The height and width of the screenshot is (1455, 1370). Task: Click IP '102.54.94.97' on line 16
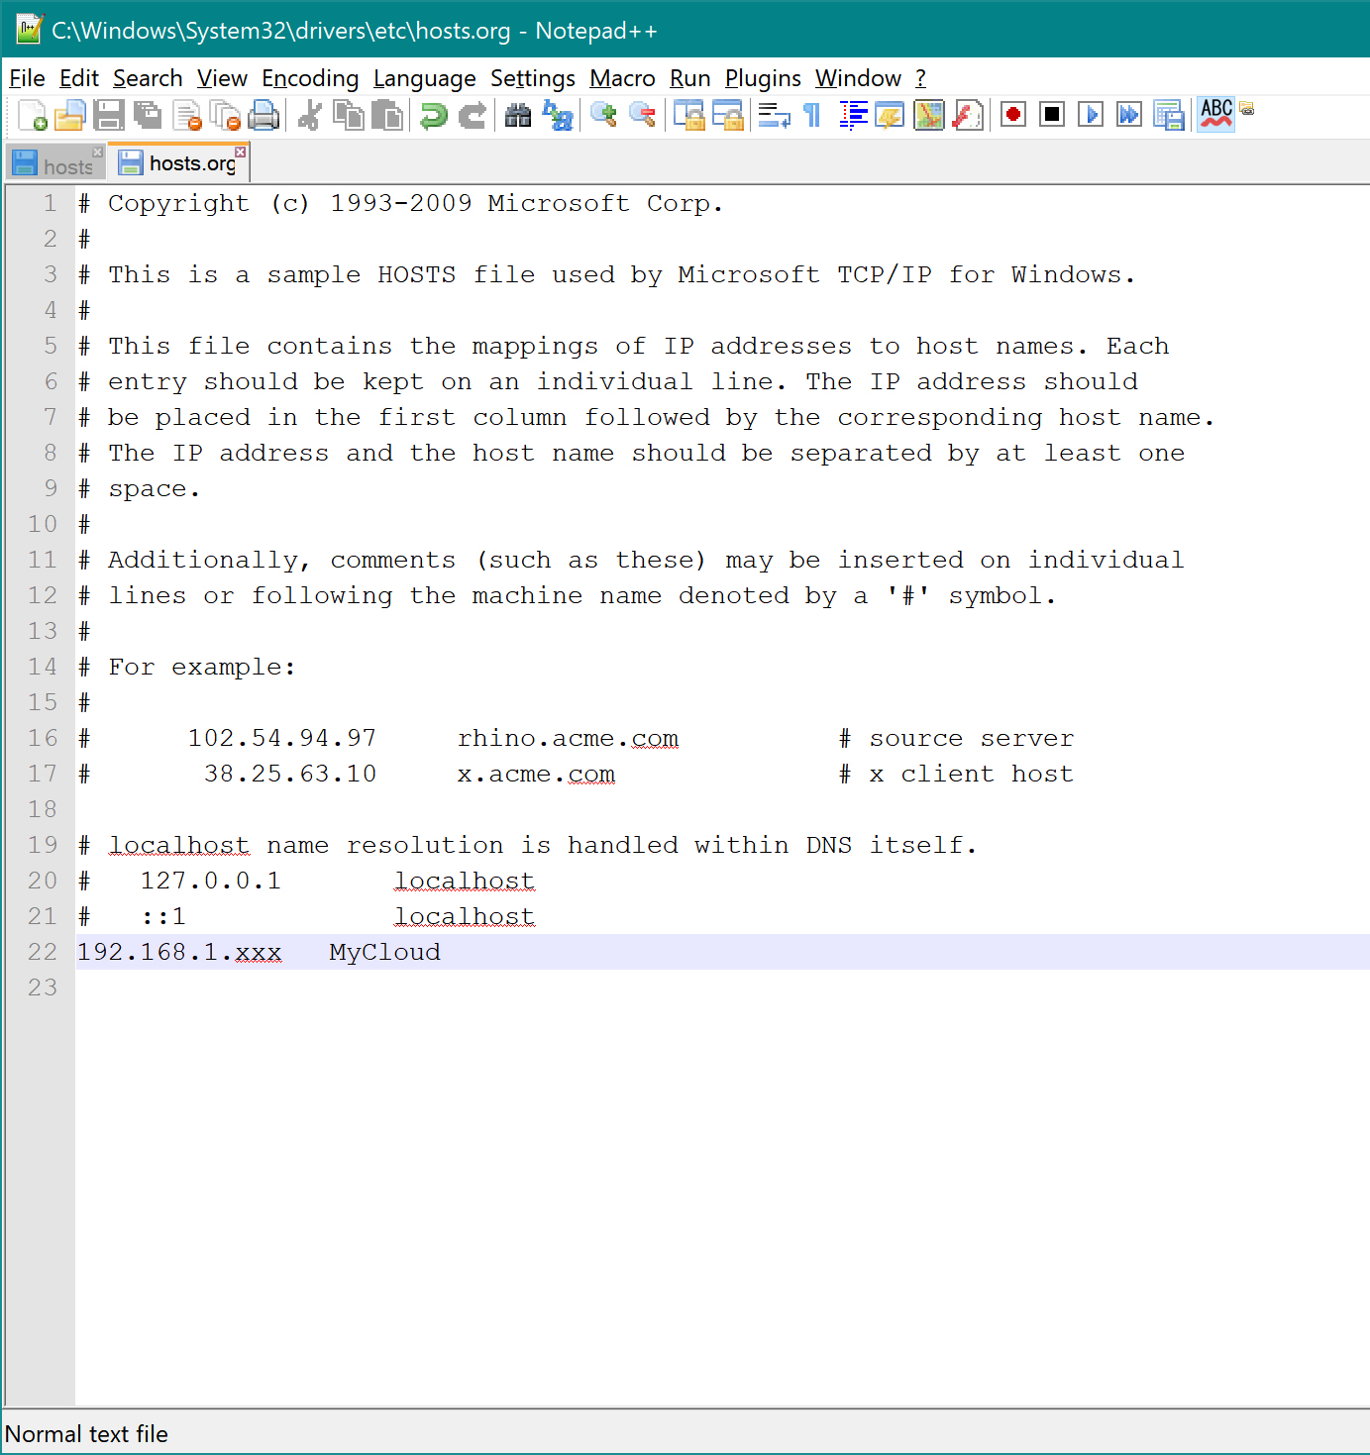coord(282,738)
